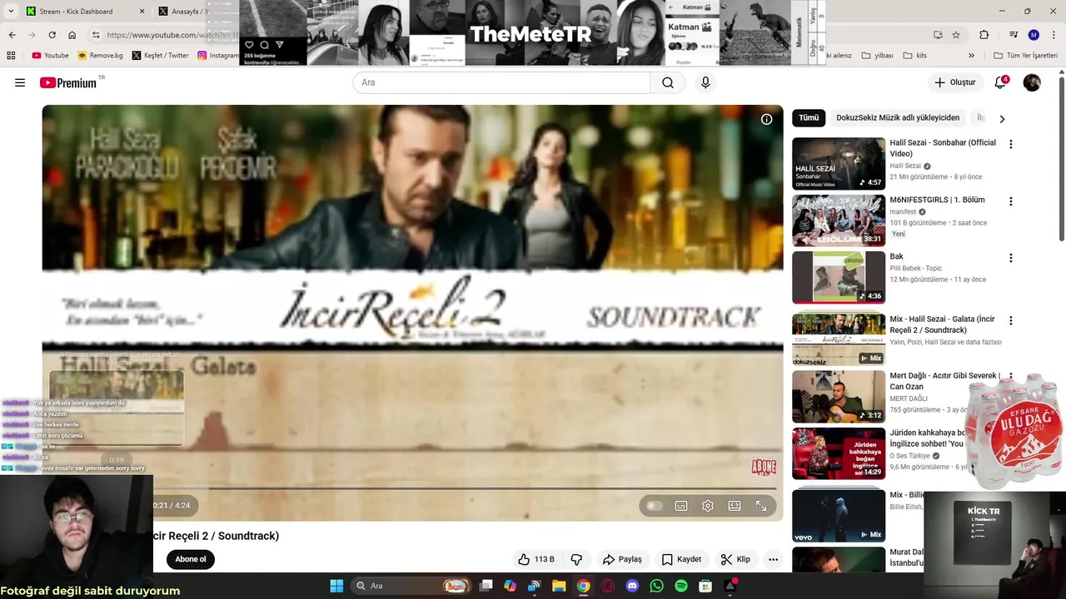This screenshot has width=1066, height=599.
Task: Open File Explorer from taskbar
Action: click(559, 586)
